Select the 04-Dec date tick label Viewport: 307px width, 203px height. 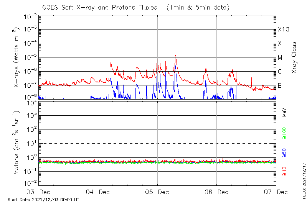(x=98, y=192)
